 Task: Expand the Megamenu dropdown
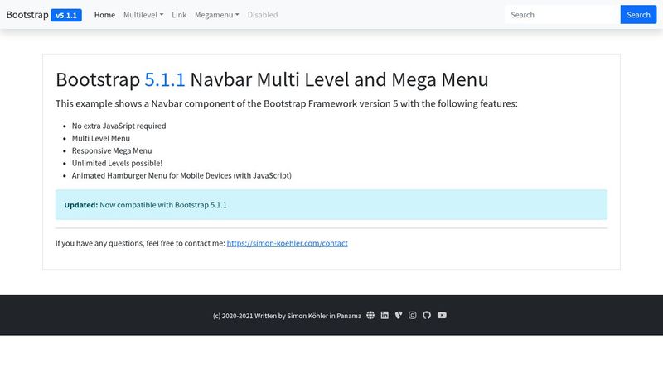(216, 15)
